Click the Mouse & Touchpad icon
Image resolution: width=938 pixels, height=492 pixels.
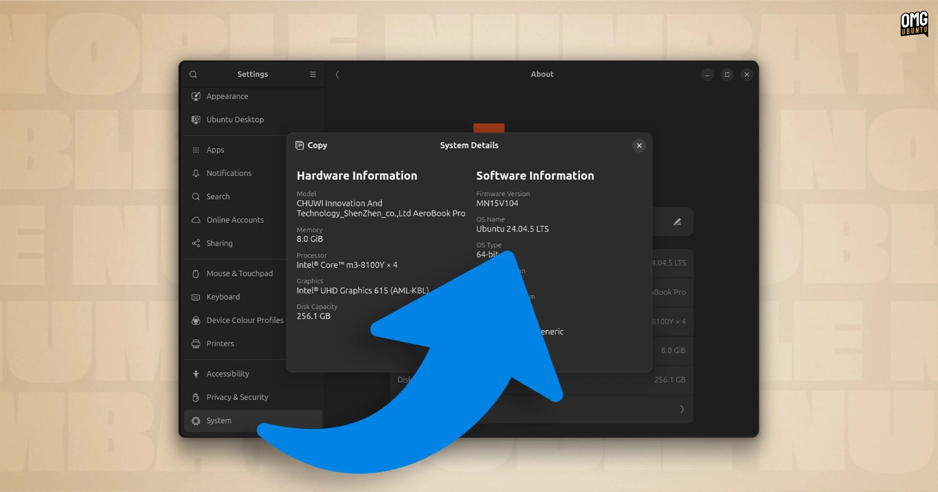tap(196, 274)
